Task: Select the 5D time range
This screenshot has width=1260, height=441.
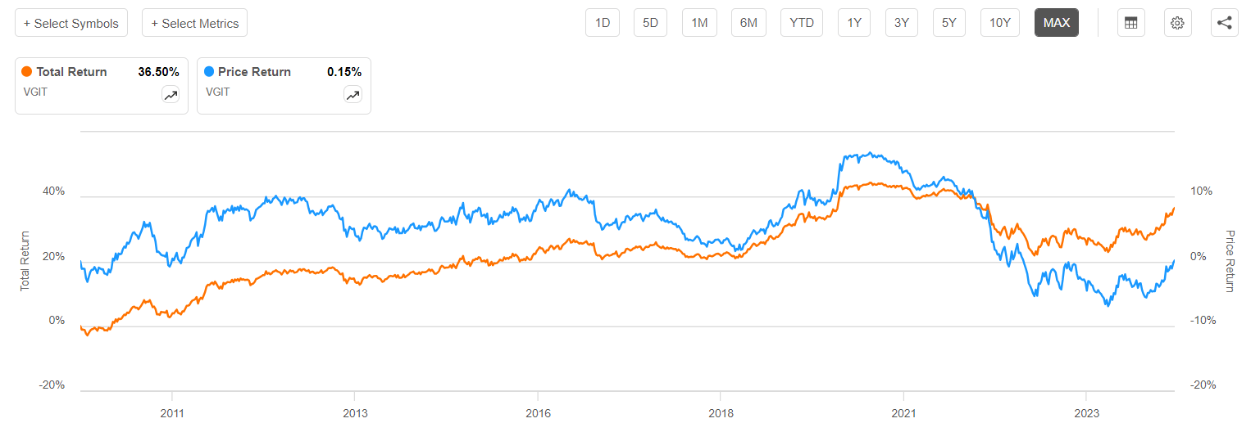Action: [650, 23]
